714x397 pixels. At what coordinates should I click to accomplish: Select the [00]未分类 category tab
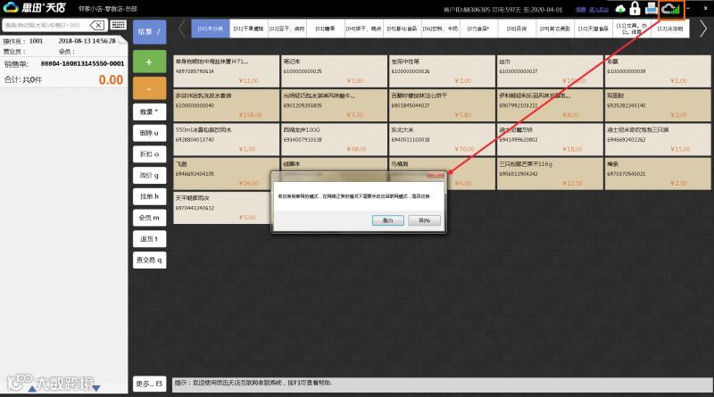pyautogui.click(x=211, y=29)
